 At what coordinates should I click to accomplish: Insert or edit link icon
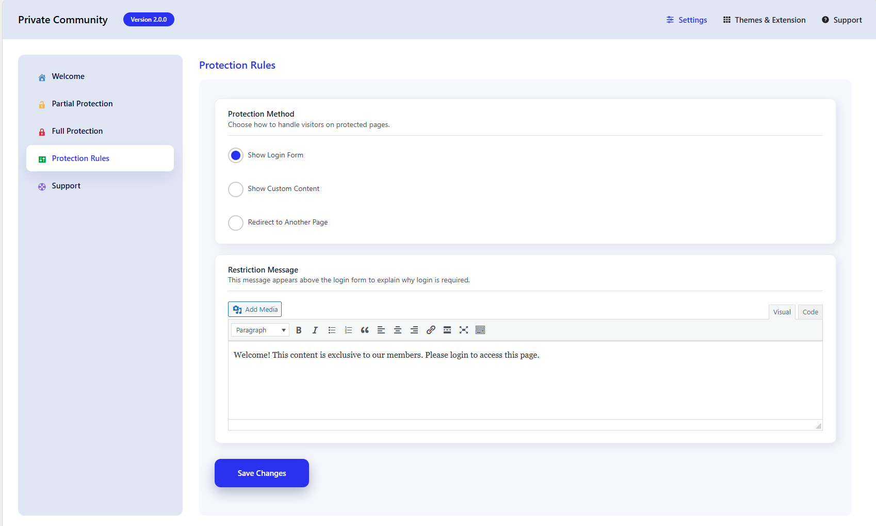pos(431,330)
